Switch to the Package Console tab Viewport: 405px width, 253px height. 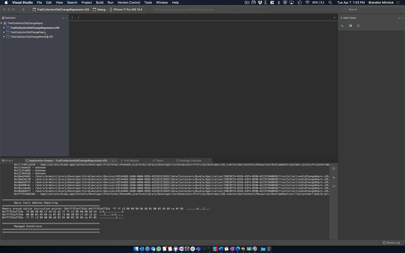pos(189,160)
